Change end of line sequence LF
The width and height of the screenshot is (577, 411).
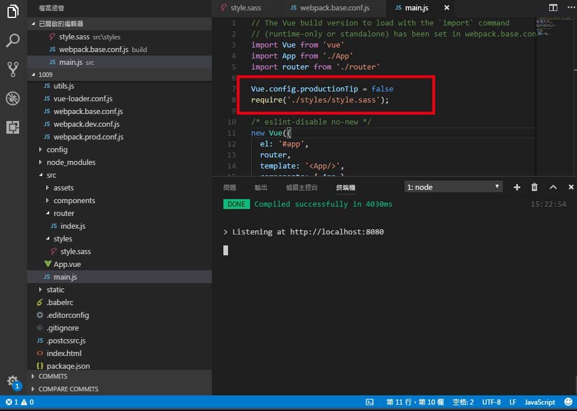[513, 402]
